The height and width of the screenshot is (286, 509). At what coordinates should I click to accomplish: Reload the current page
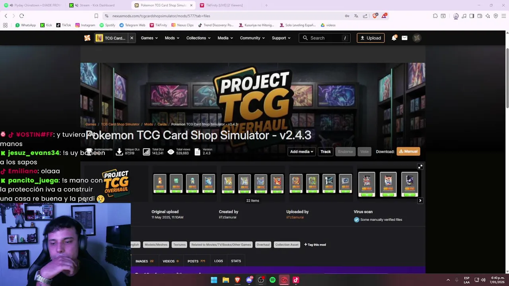coord(21,16)
